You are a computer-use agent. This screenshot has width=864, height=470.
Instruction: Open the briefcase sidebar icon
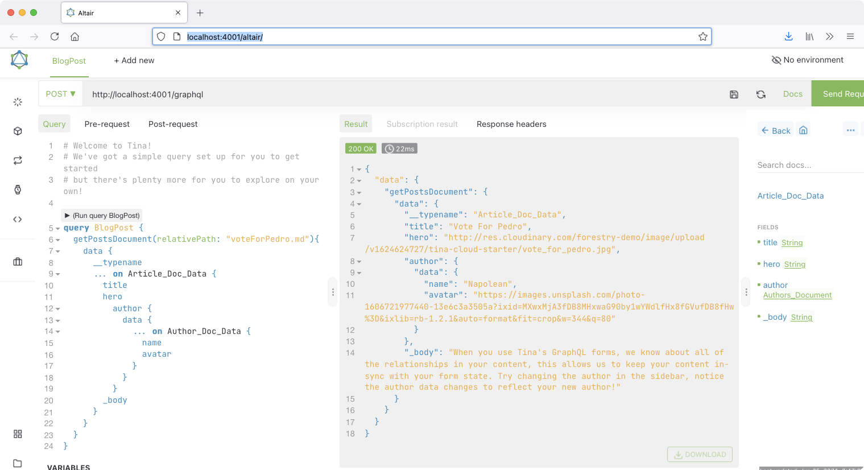(18, 262)
